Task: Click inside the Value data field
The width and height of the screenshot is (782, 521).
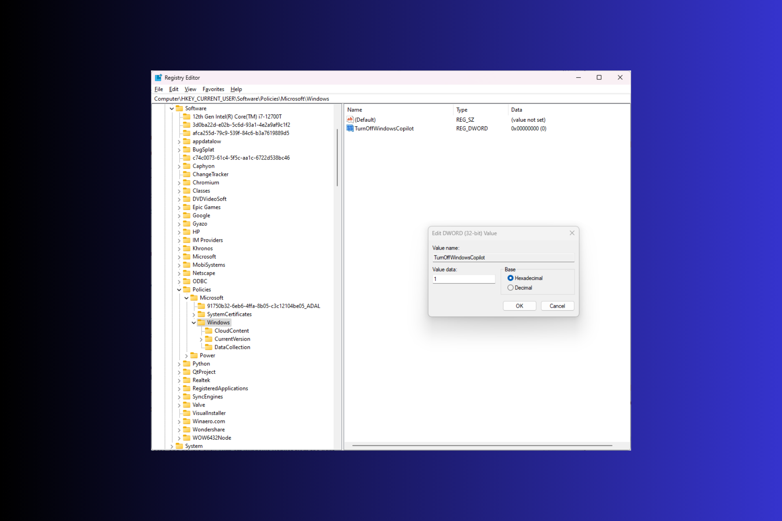Action: 463,279
